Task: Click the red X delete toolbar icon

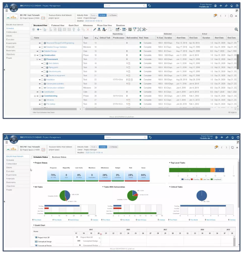Action: [88, 29]
